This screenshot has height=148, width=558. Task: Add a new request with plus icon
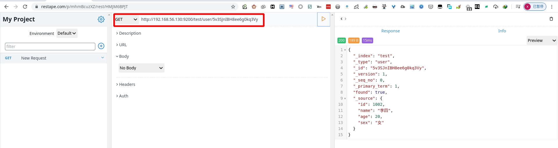(101, 46)
